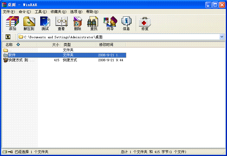Image resolution: width=227 pixels, height=156 pixels.
Task: Expand the address path dropdown arrow
Action: pyautogui.click(x=222, y=37)
